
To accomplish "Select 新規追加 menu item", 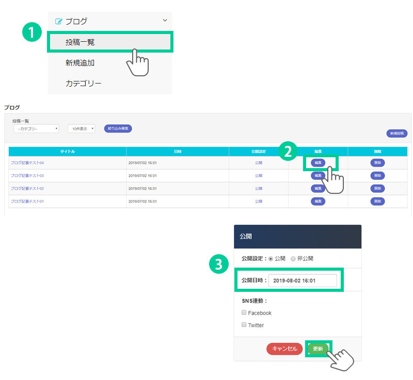I will click(80, 63).
